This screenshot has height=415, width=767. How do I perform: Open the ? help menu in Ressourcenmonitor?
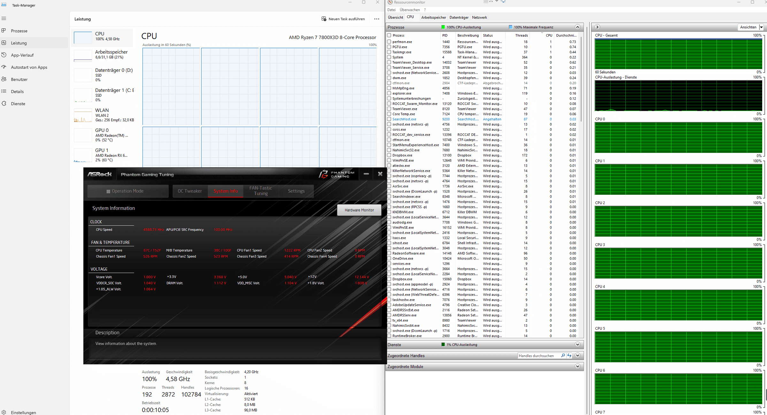point(425,10)
